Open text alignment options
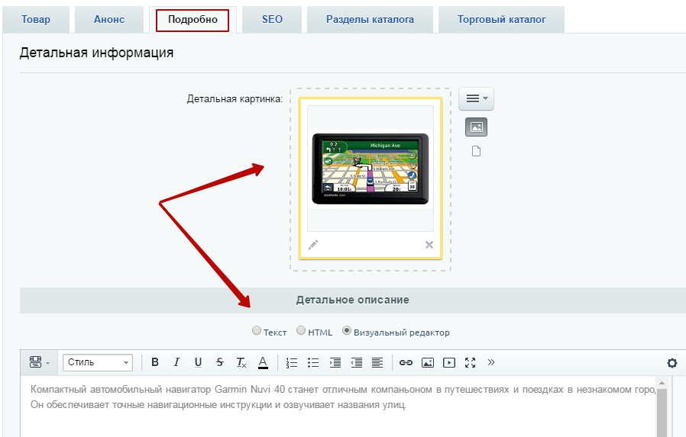 tap(377, 362)
